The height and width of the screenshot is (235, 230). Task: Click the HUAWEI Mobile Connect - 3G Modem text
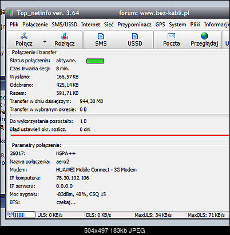tap(96, 170)
